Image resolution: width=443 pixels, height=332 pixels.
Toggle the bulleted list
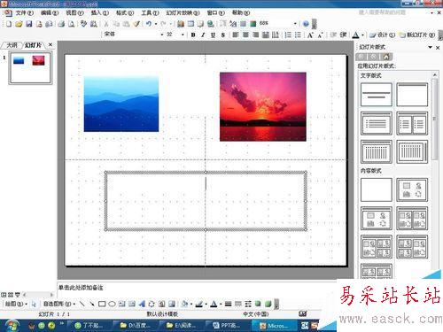[x=298, y=35]
